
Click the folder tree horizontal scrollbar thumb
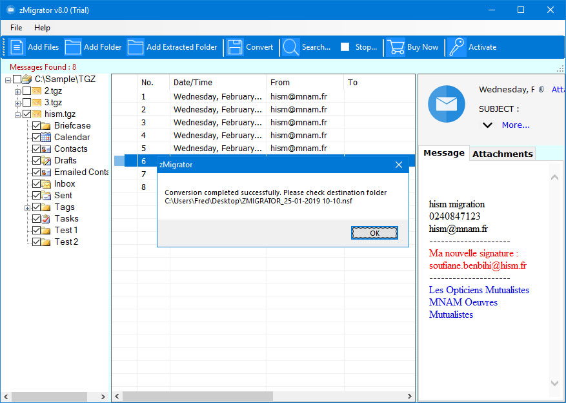50,397
